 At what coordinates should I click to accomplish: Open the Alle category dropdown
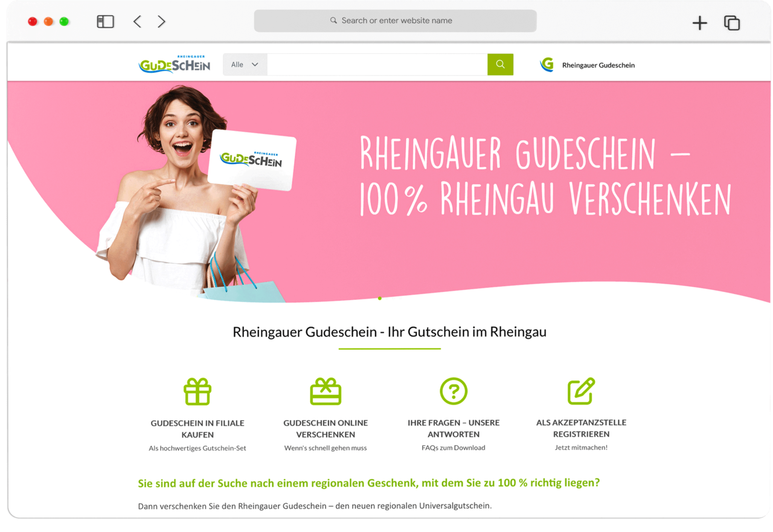[x=245, y=65]
